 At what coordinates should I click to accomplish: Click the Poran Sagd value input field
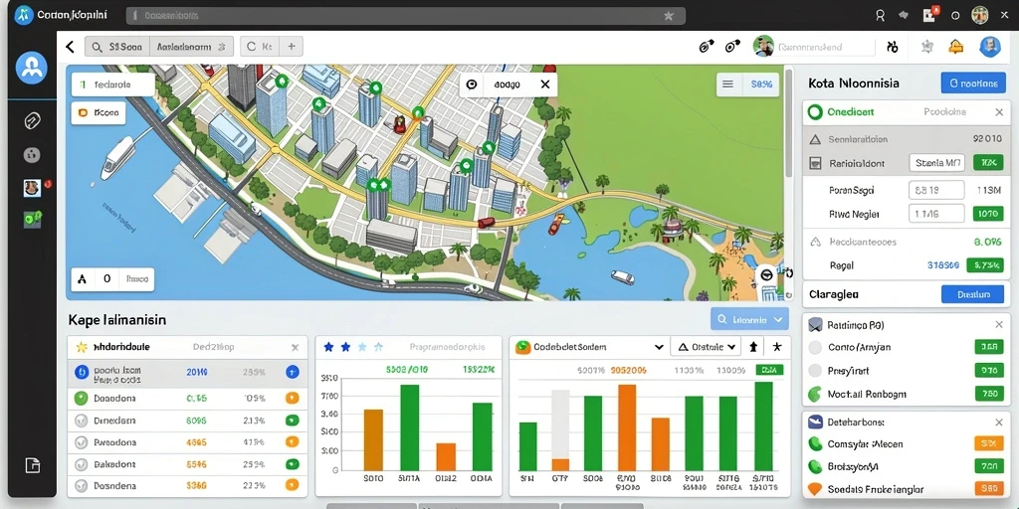pos(936,190)
